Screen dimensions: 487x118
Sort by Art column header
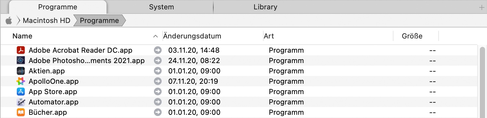point(269,36)
